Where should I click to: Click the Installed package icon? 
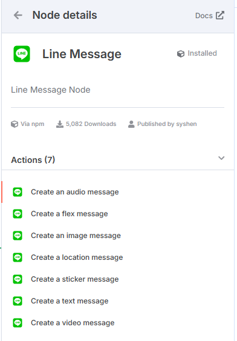[x=181, y=54]
